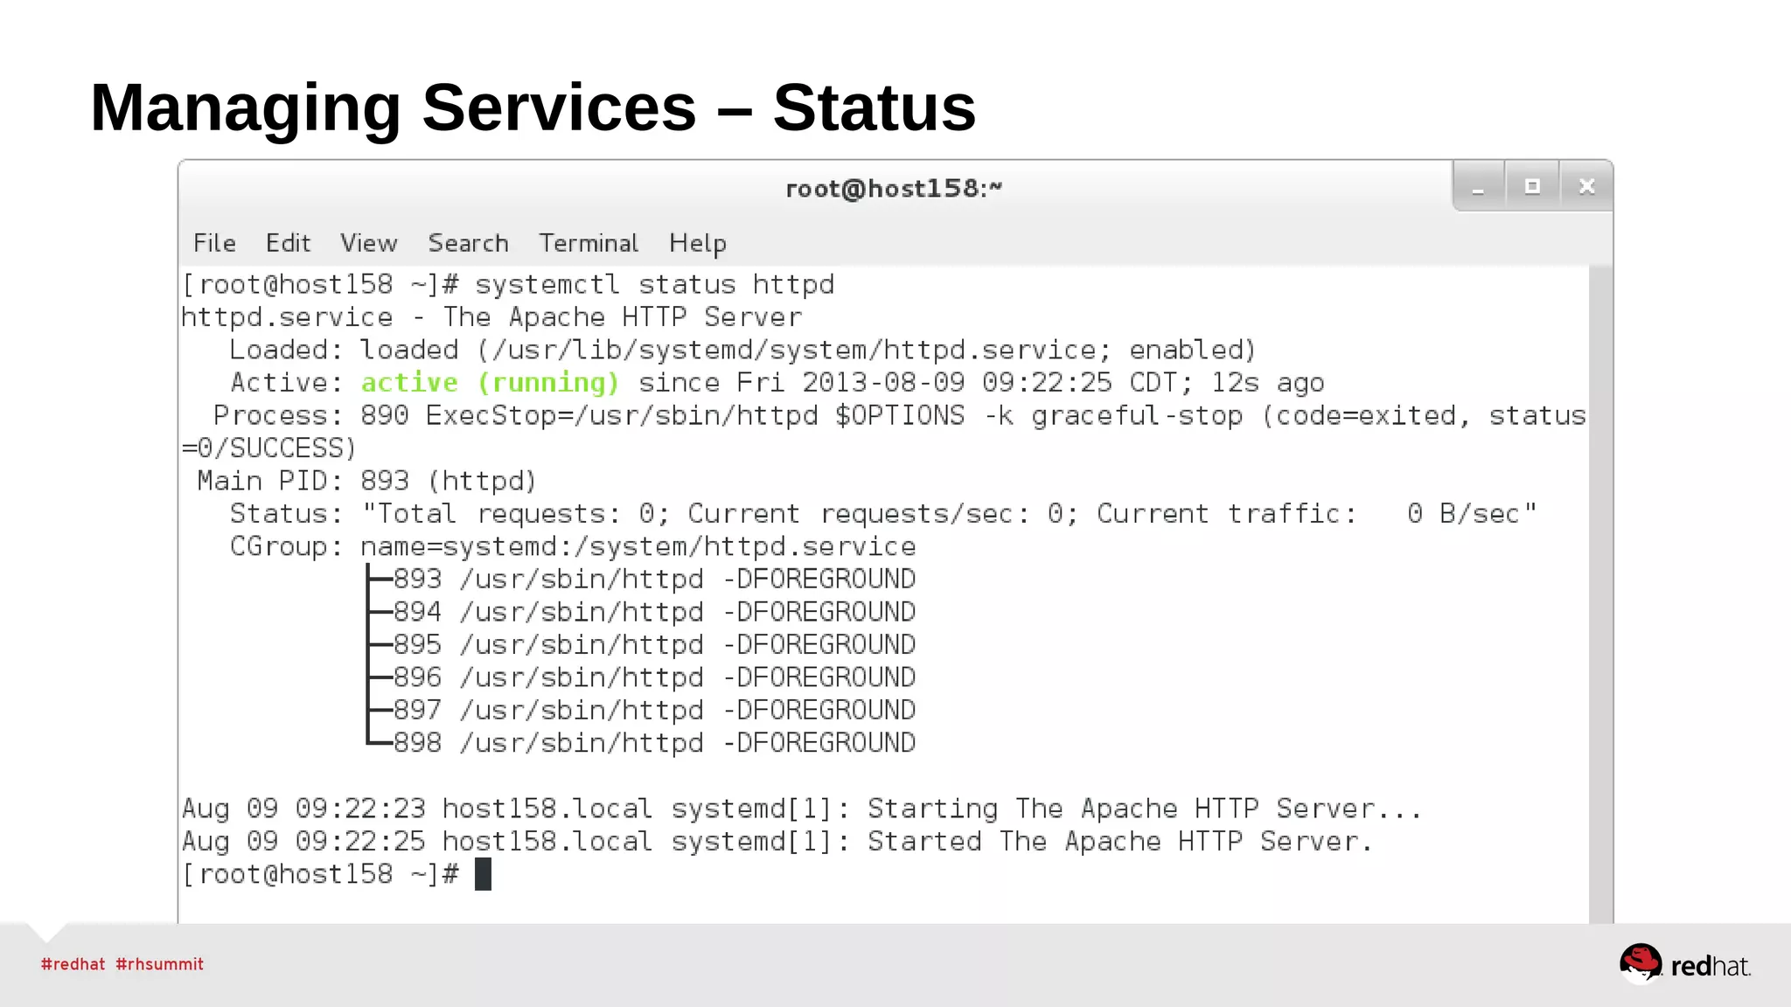Viewport: 1791px width, 1007px height.
Task: Maximize the root@host158 terminal window
Action: pyautogui.click(x=1532, y=186)
